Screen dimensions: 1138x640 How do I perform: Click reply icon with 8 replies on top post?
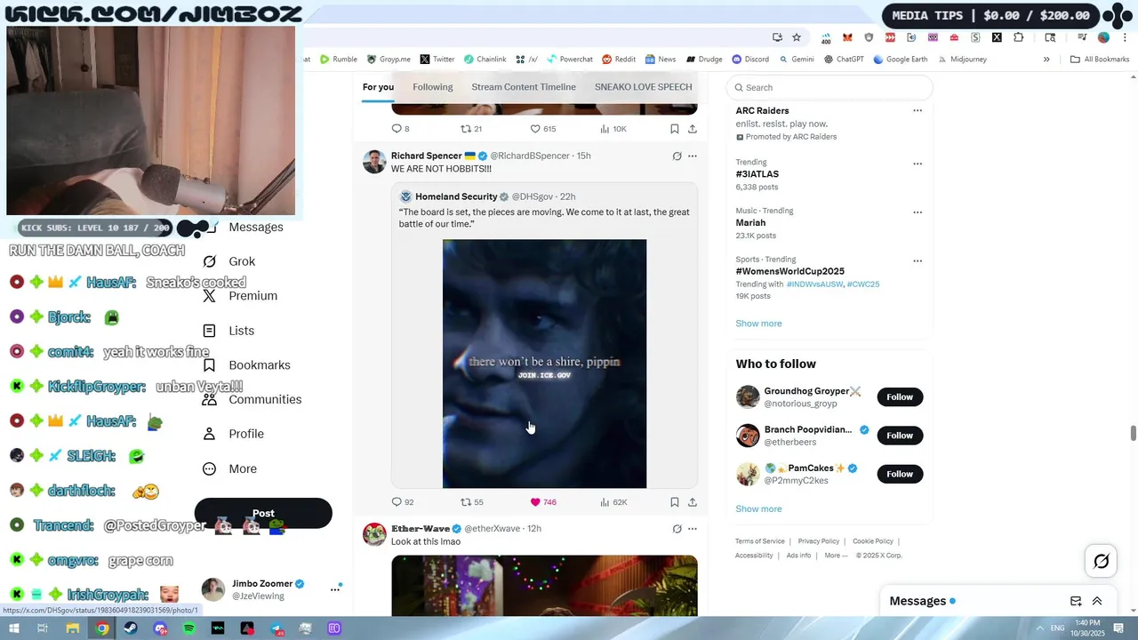coord(397,129)
